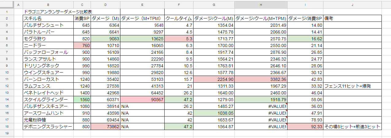Image resolution: width=391 pixels, height=138 pixels.
Task: Click the damage cell 42968
Action: click(x=105, y=93)
